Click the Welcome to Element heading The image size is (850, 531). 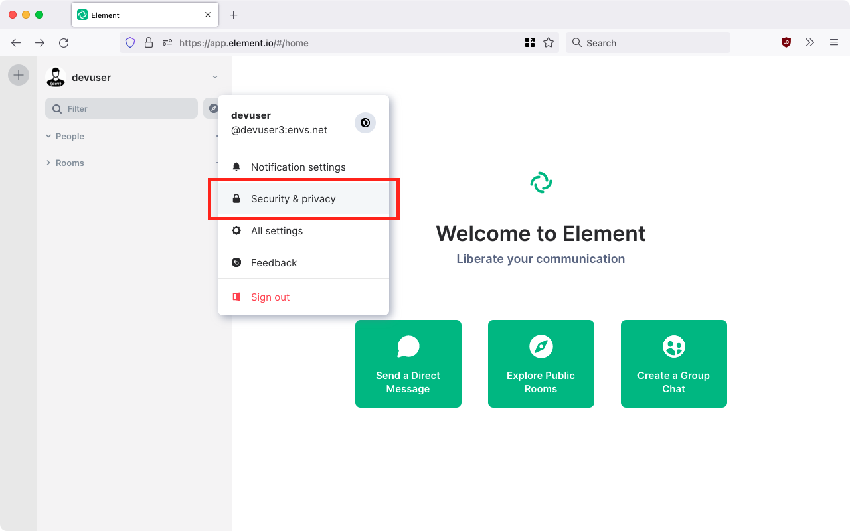click(x=541, y=234)
